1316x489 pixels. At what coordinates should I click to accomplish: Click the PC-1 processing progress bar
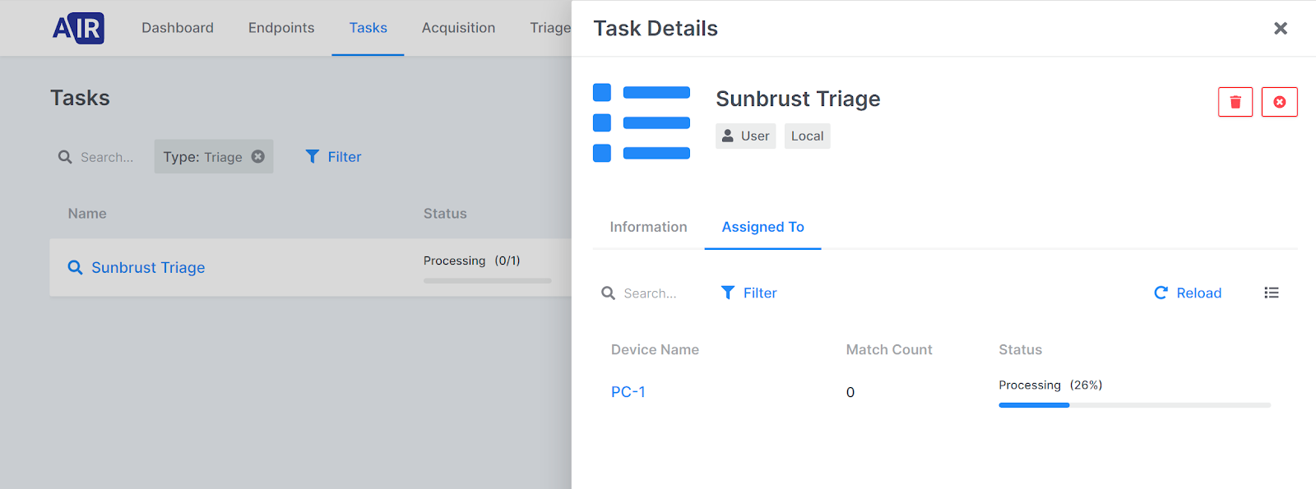pyautogui.click(x=1134, y=405)
